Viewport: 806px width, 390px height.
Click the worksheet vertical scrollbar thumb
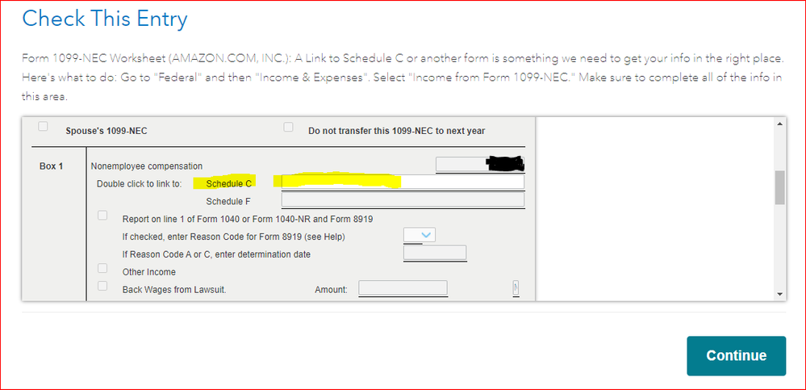[x=780, y=187]
